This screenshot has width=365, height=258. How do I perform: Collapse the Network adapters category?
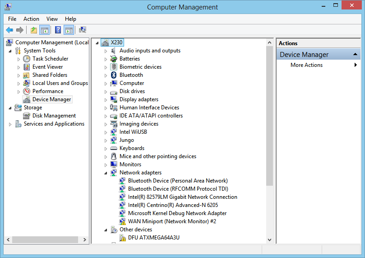coord(106,173)
